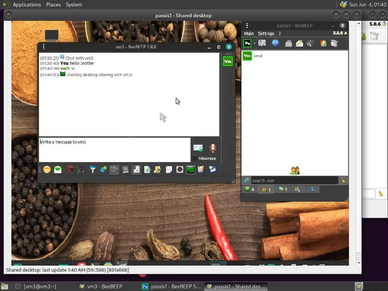Viewport: 388px width, 291px height.
Task: Open chat settings with the blue gears icon
Action: [x=103, y=169]
